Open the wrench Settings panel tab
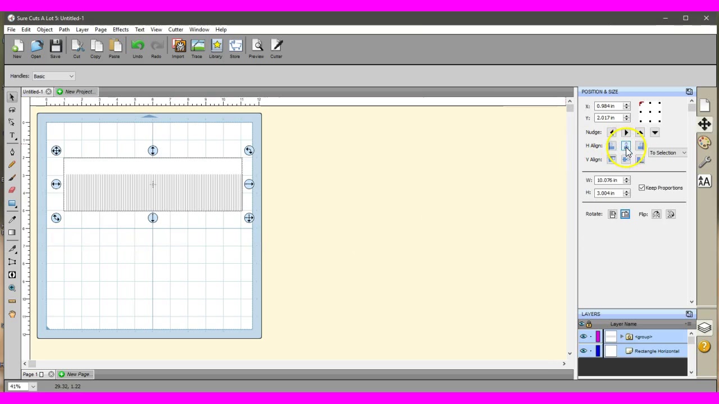Viewport: 719px width, 404px height. pos(704,162)
